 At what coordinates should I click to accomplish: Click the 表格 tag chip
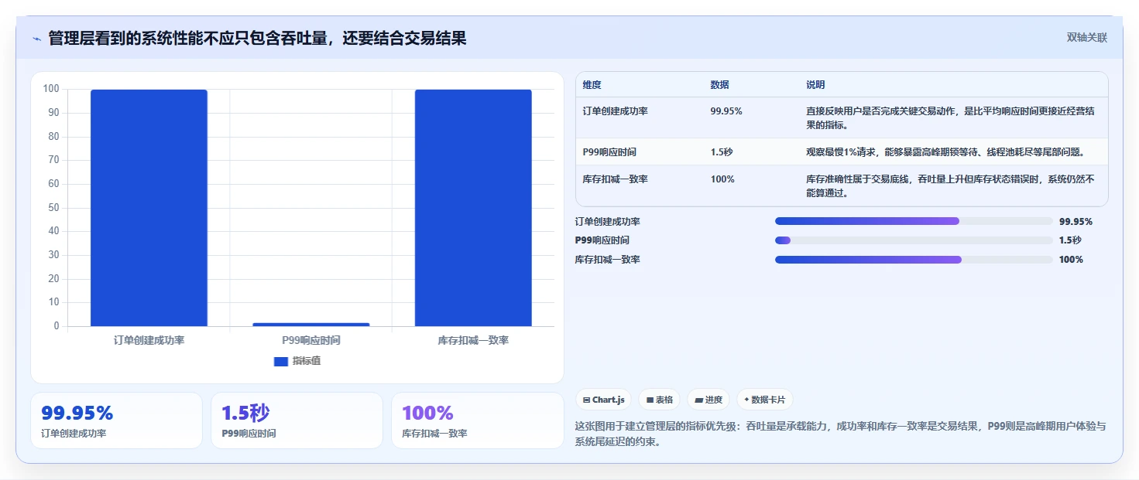tap(660, 400)
